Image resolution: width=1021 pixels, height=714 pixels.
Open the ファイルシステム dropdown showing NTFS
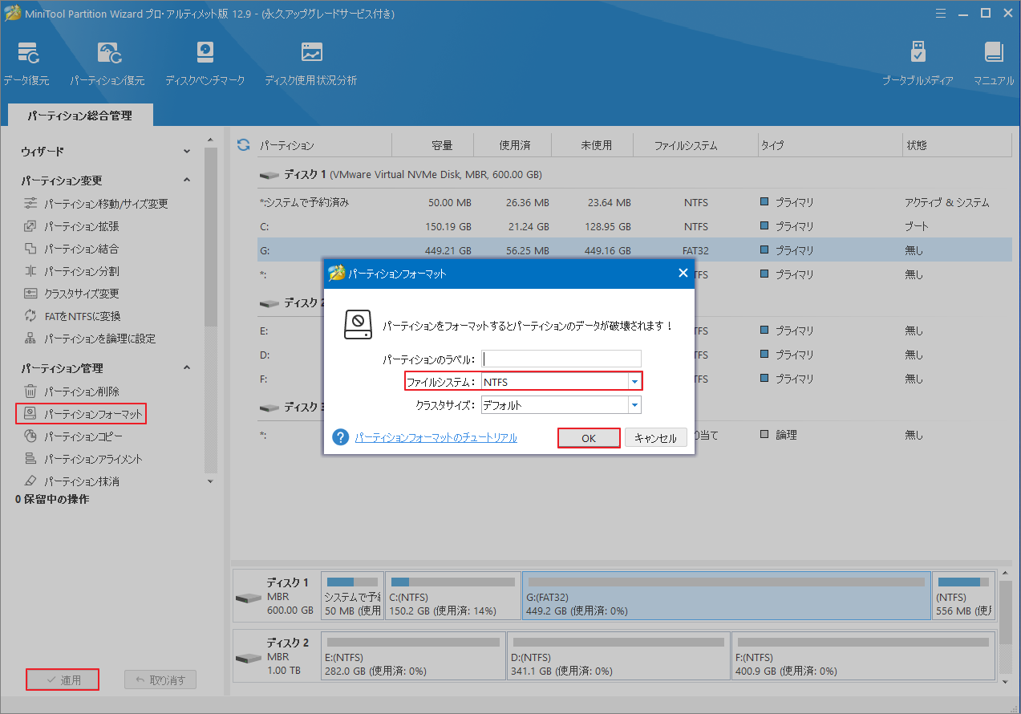634,382
